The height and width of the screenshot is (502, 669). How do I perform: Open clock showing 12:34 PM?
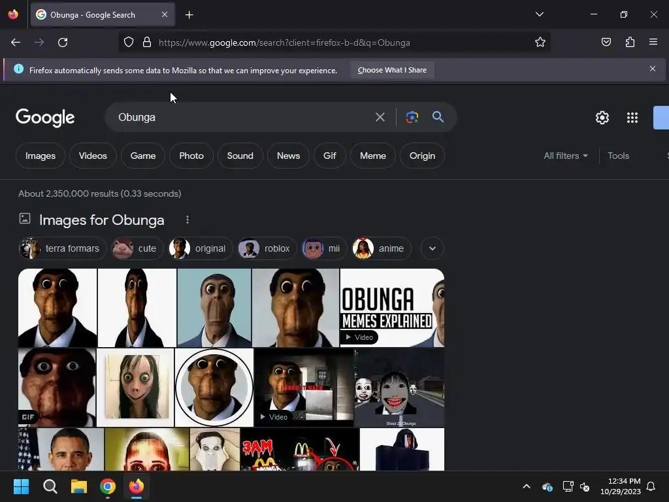[x=621, y=486]
